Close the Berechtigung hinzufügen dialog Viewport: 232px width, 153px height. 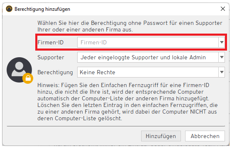pos(223,9)
